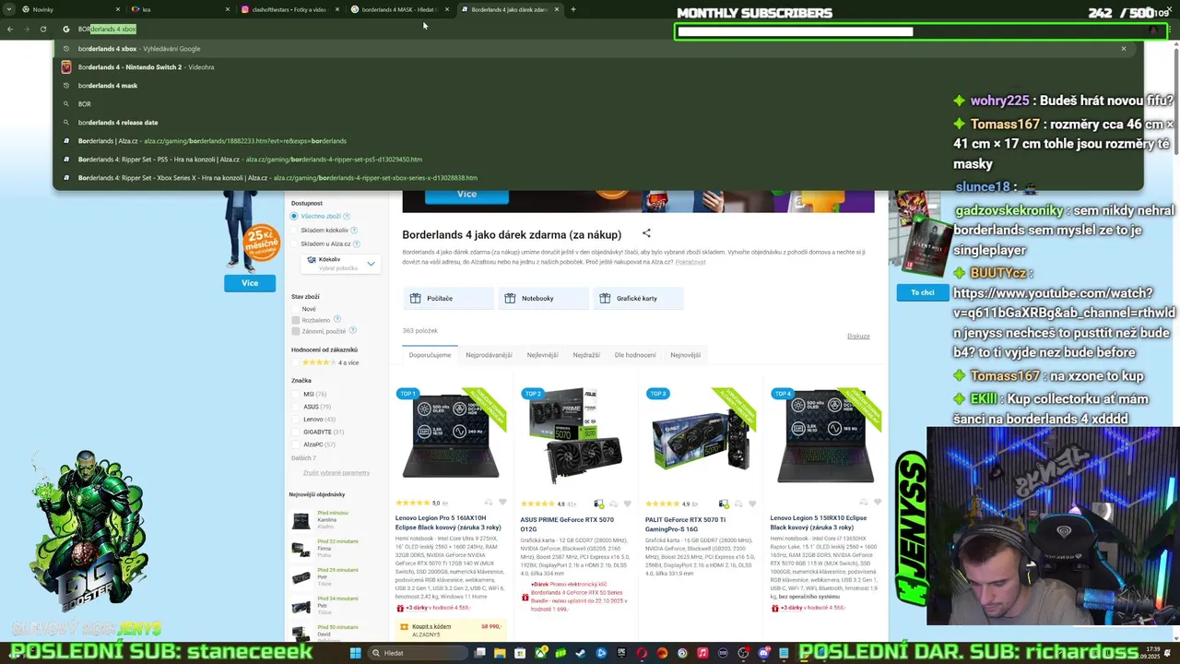Open PALIT GeForce RTX 5070 Ti GamingPro-S title
The width and height of the screenshot is (1180, 664).
(x=685, y=524)
